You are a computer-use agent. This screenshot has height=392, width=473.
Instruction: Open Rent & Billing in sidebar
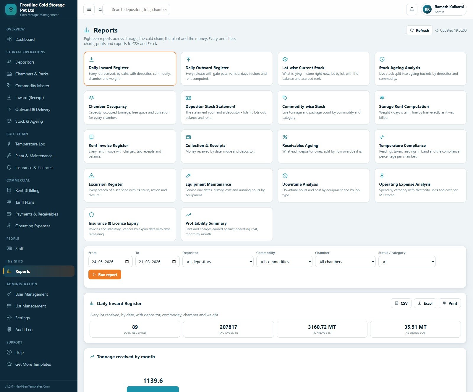pyautogui.click(x=38, y=190)
